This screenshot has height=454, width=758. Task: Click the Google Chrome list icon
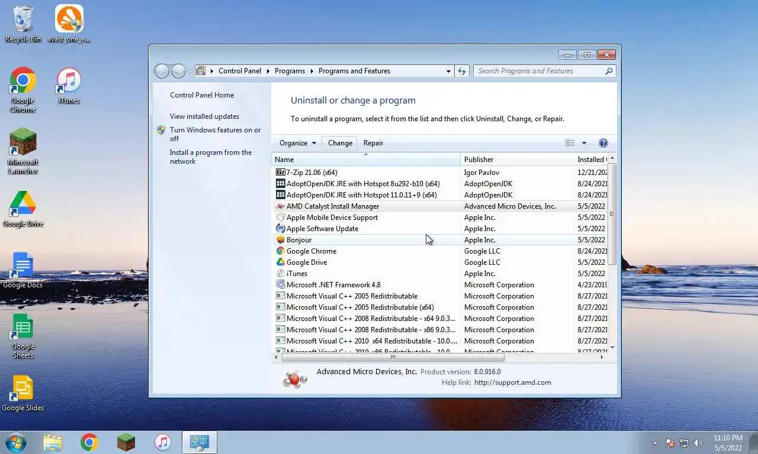click(x=281, y=251)
